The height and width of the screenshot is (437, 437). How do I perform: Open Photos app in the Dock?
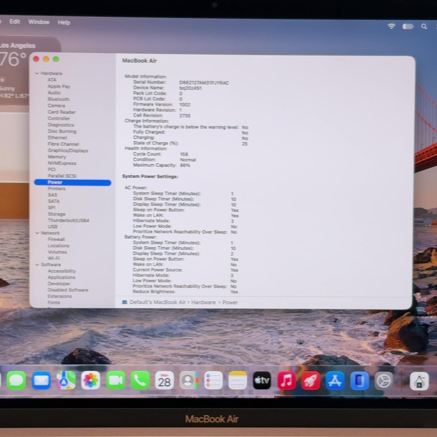[90, 381]
